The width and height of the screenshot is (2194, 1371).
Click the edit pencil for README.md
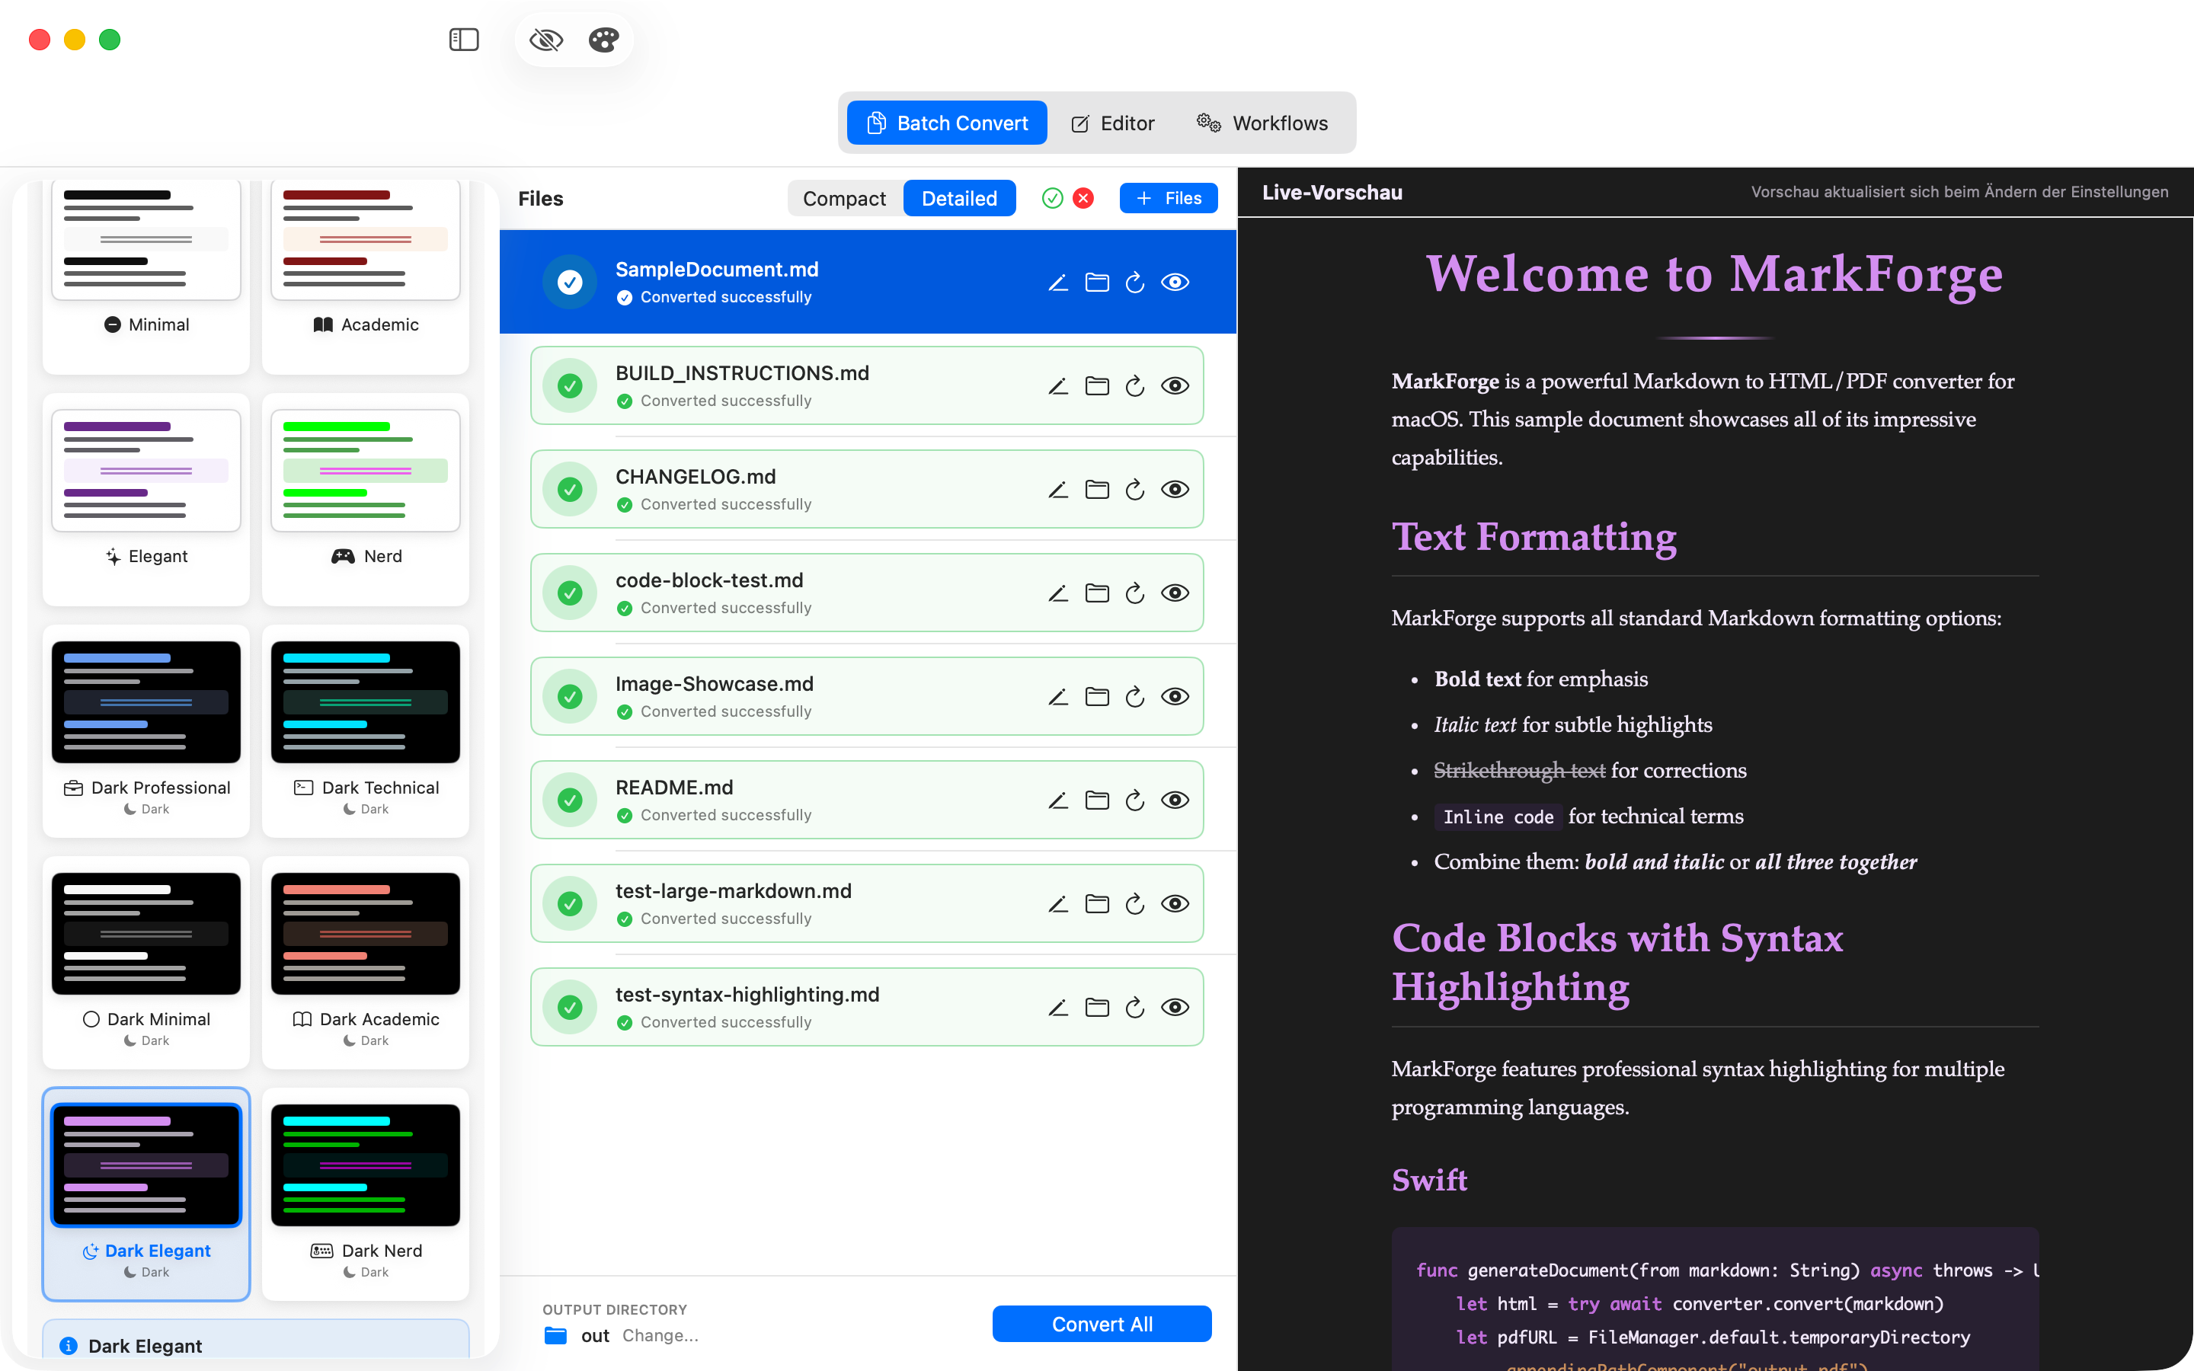1058,801
